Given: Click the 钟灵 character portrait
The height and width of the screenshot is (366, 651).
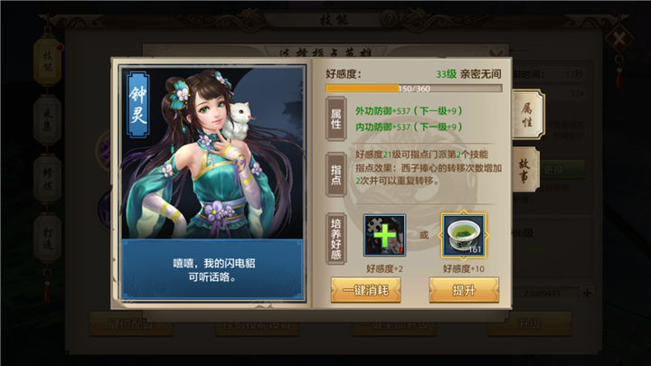Looking at the screenshot, I should point(212,153).
